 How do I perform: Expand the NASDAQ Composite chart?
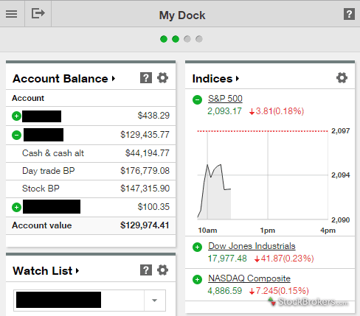click(x=197, y=279)
